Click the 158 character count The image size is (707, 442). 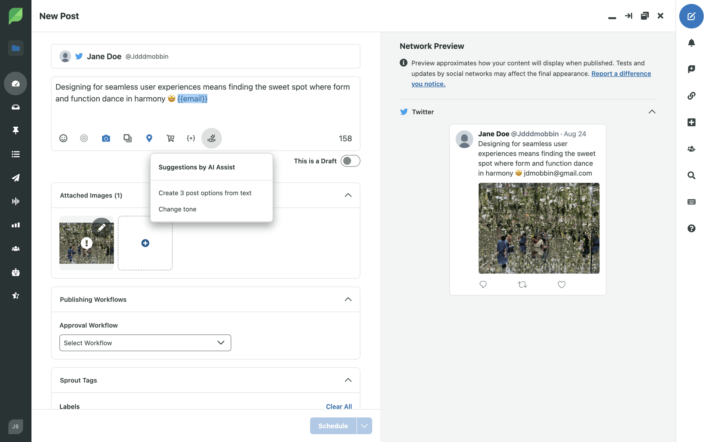(x=345, y=138)
